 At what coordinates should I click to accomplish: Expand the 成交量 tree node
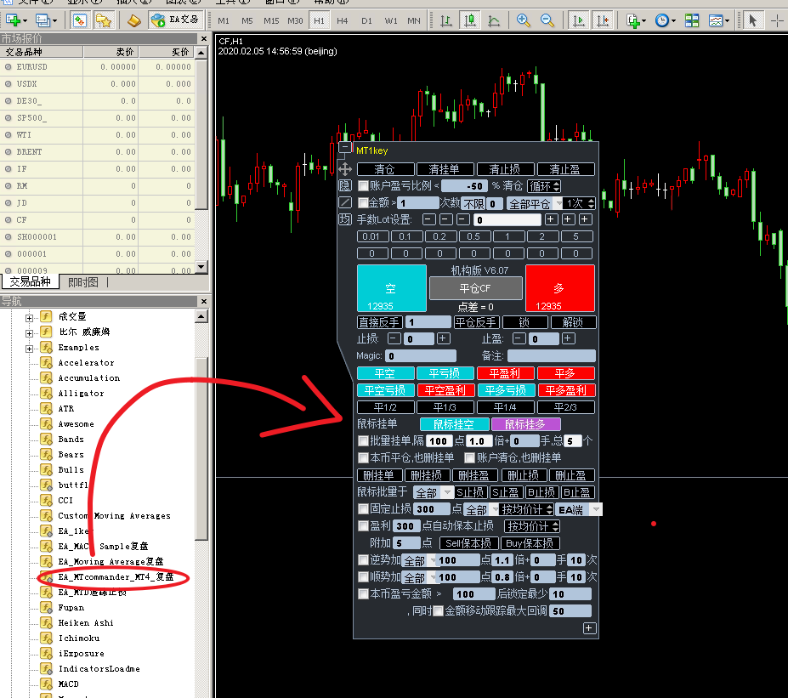pyautogui.click(x=30, y=317)
